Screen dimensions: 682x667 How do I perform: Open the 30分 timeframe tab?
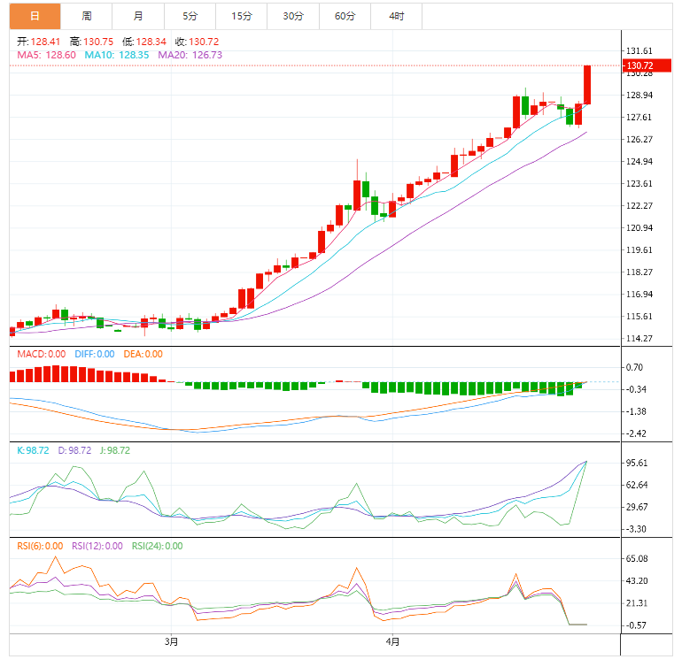coord(293,16)
